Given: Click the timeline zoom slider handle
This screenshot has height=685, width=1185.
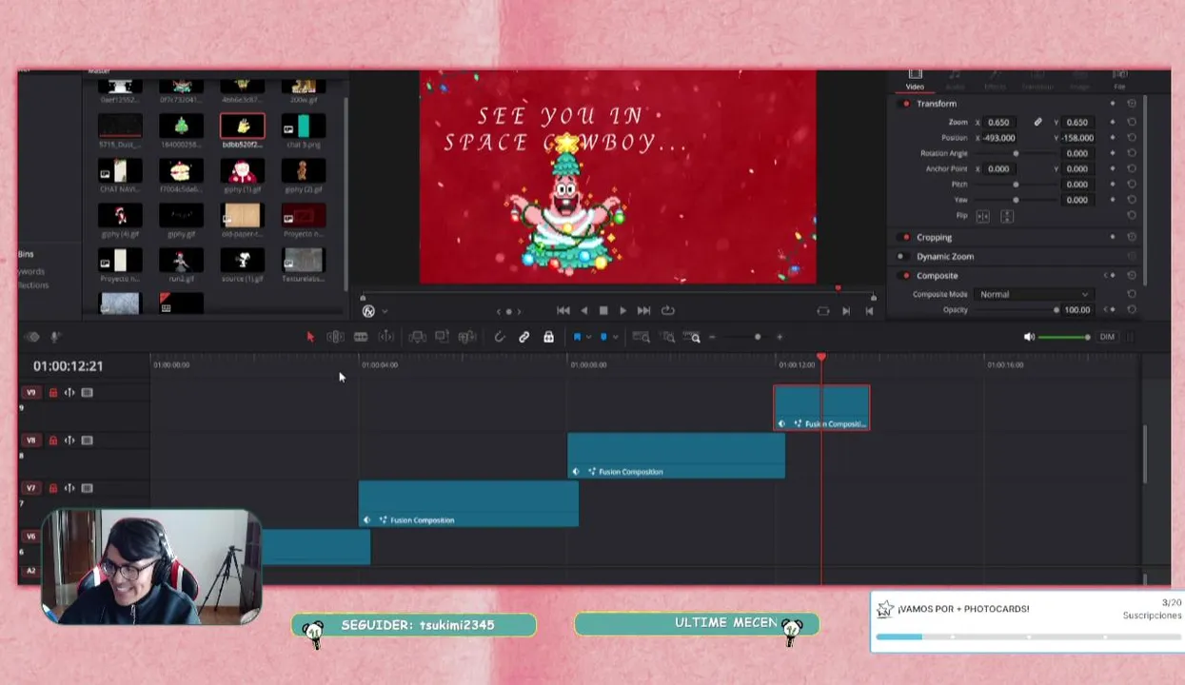Looking at the screenshot, I should click(x=758, y=337).
